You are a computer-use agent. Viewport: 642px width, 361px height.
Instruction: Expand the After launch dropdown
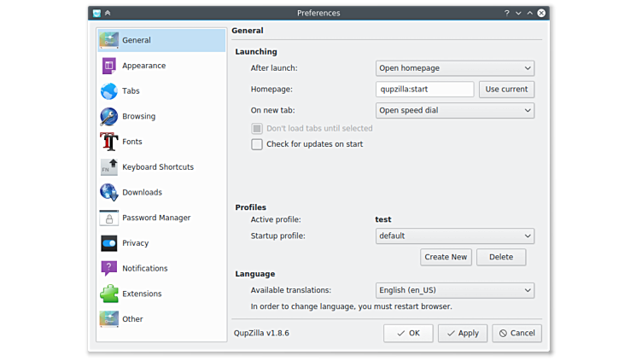coord(454,68)
